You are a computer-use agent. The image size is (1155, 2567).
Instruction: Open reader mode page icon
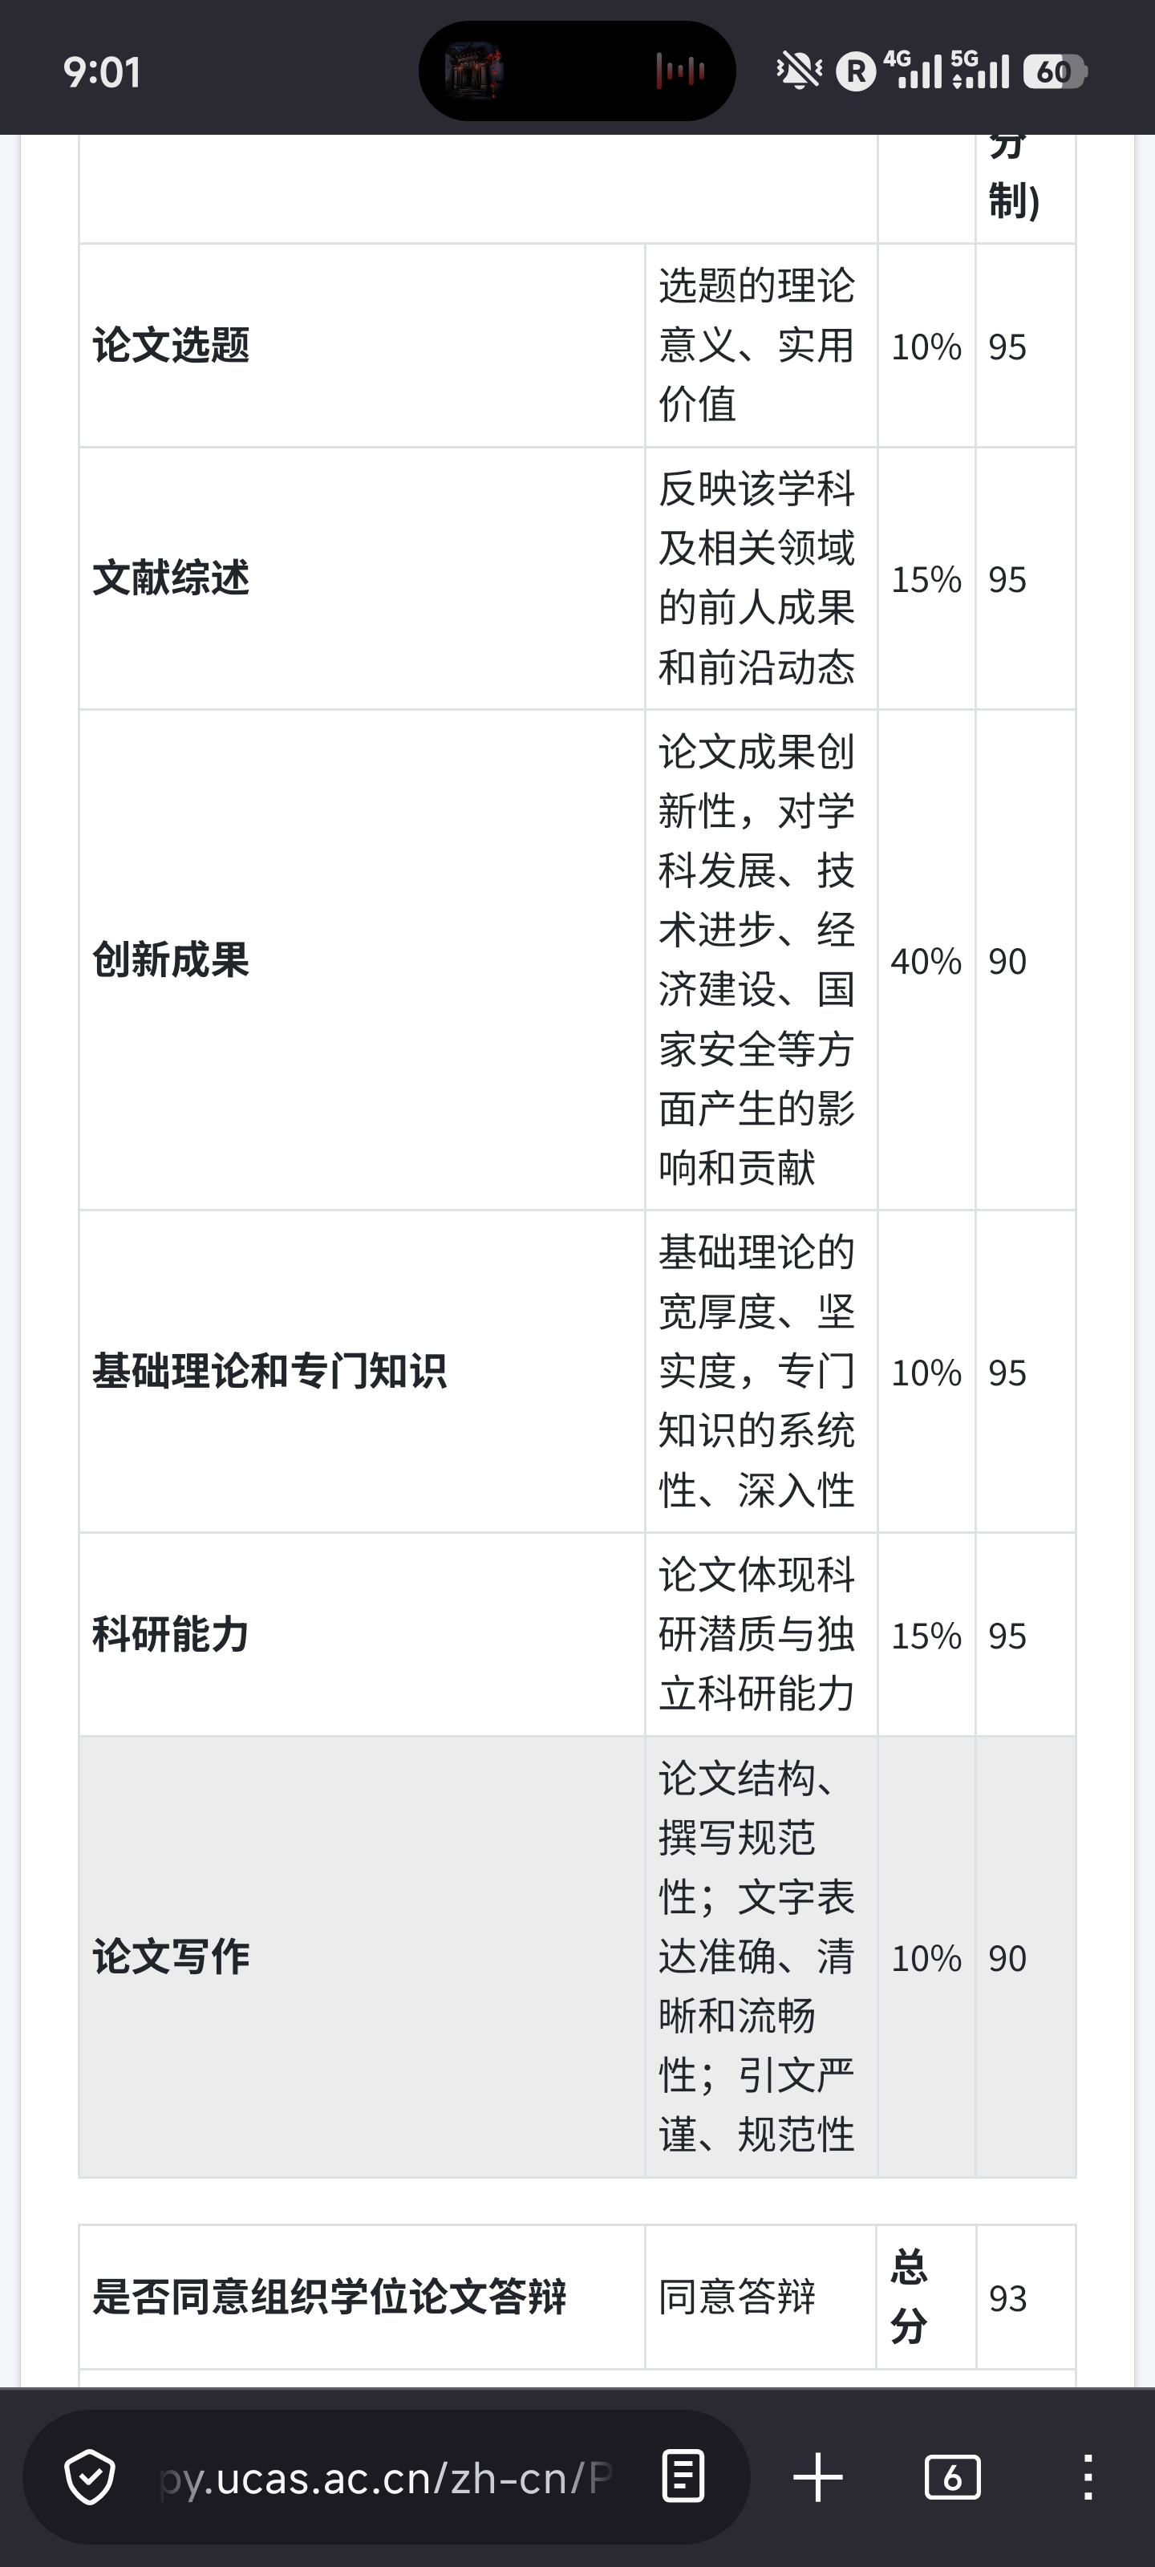pos(683,2477)
